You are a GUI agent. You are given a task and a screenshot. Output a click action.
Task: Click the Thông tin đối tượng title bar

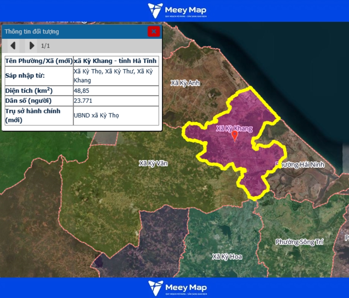(75, 31)
